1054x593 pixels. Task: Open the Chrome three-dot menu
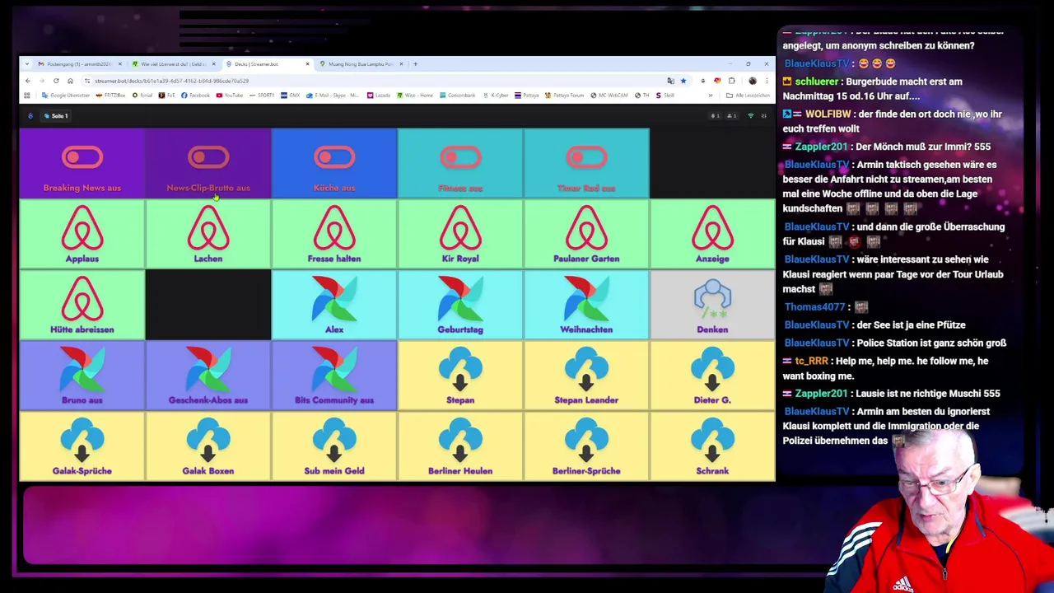coord(767,81)
